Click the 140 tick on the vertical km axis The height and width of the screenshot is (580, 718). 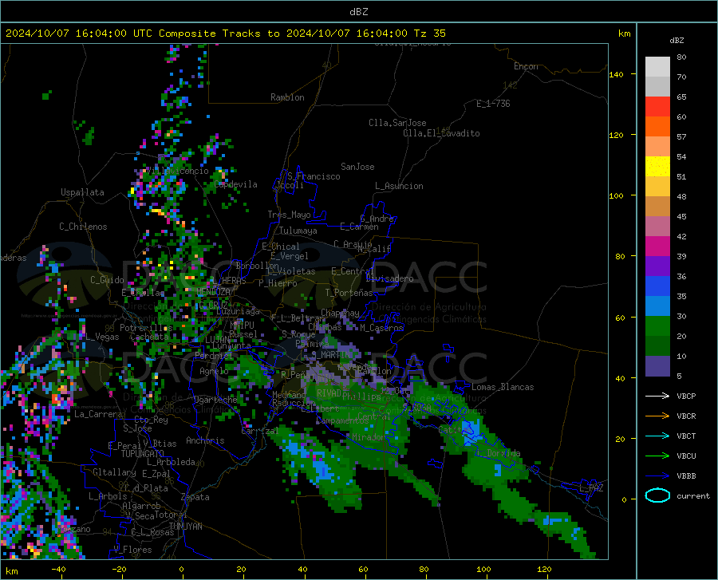(x=617, y=74)
